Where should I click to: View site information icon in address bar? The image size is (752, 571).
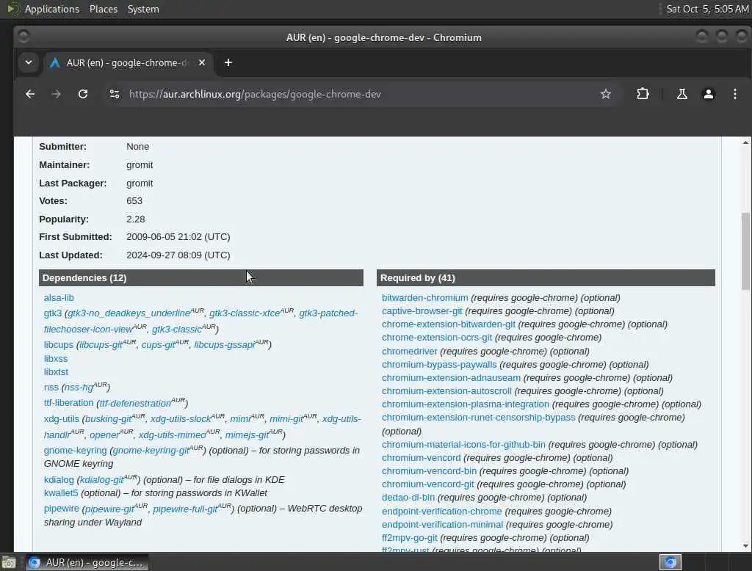point(115,94)
